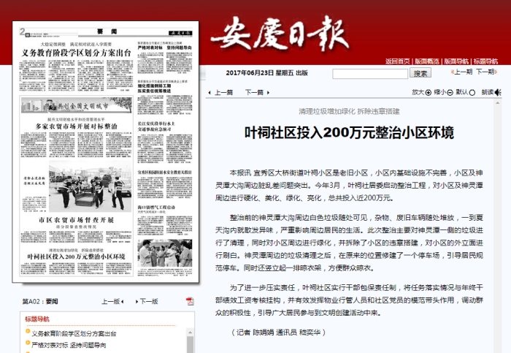Click the 搜索 search button
511x353 pixels.
click(x=420, y=73)
